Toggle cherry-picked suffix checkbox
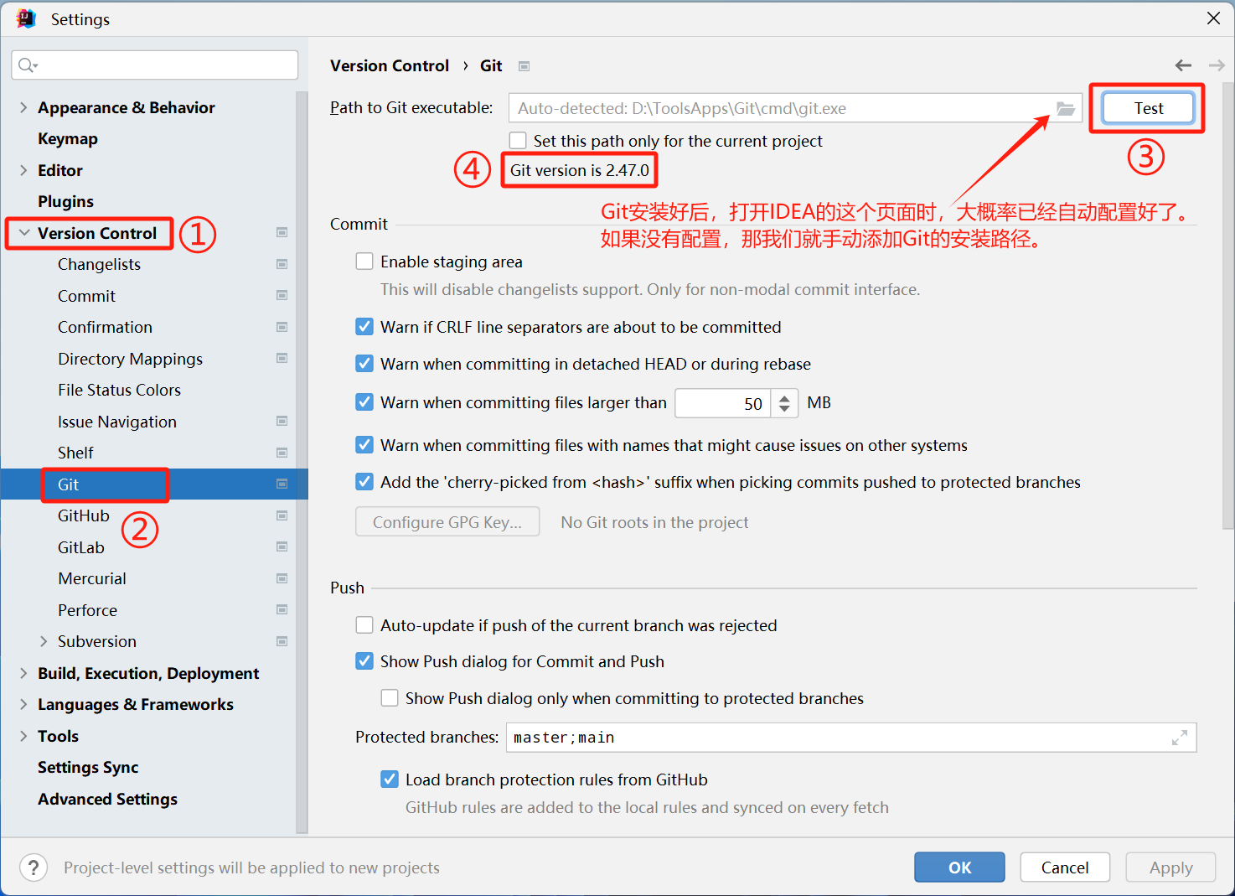Screen dimensions: 1235x896 pyautogui.click(x=364, y=482)
